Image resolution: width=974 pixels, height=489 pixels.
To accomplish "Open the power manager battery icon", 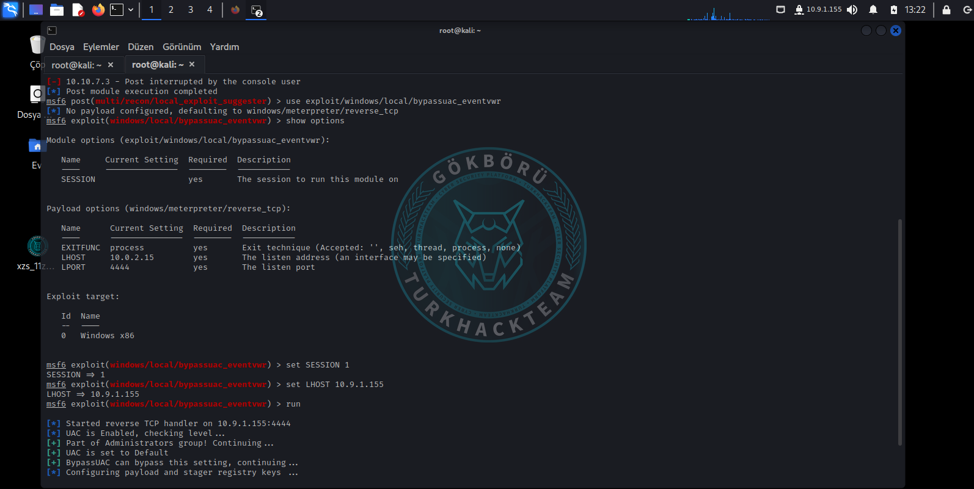I will [894, 10].
